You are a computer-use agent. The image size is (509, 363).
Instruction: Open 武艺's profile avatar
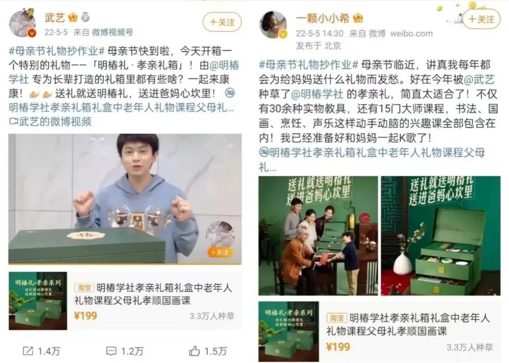[x=23, y=24]
